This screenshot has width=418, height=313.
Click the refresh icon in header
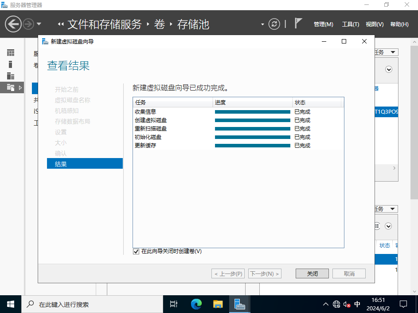click(275, 24)
